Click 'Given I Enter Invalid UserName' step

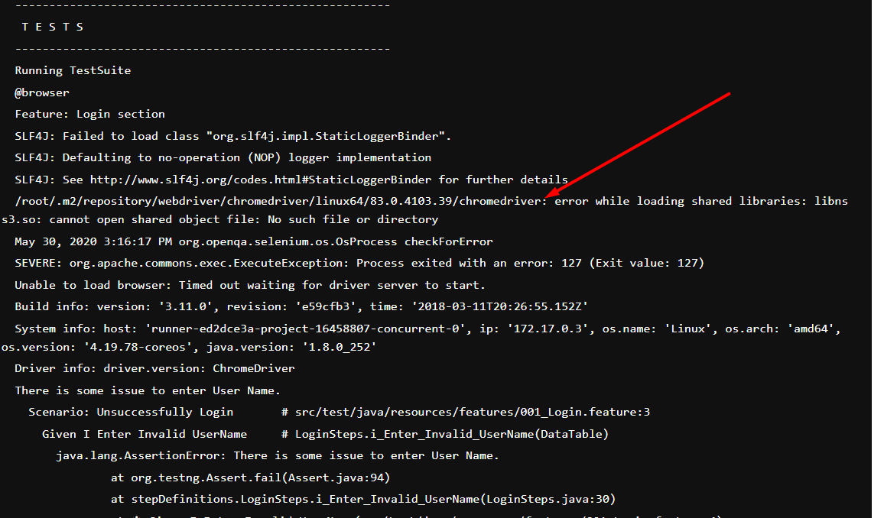pos(145,434)
